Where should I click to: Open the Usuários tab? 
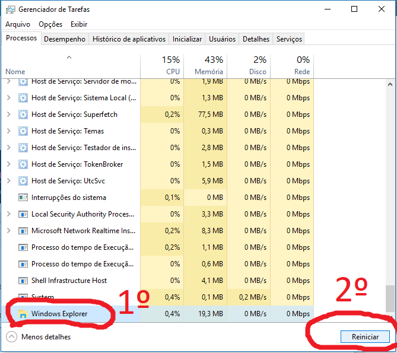click(222, 39)
